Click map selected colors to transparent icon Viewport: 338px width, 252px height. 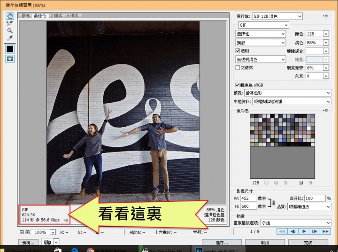[266, 183]
